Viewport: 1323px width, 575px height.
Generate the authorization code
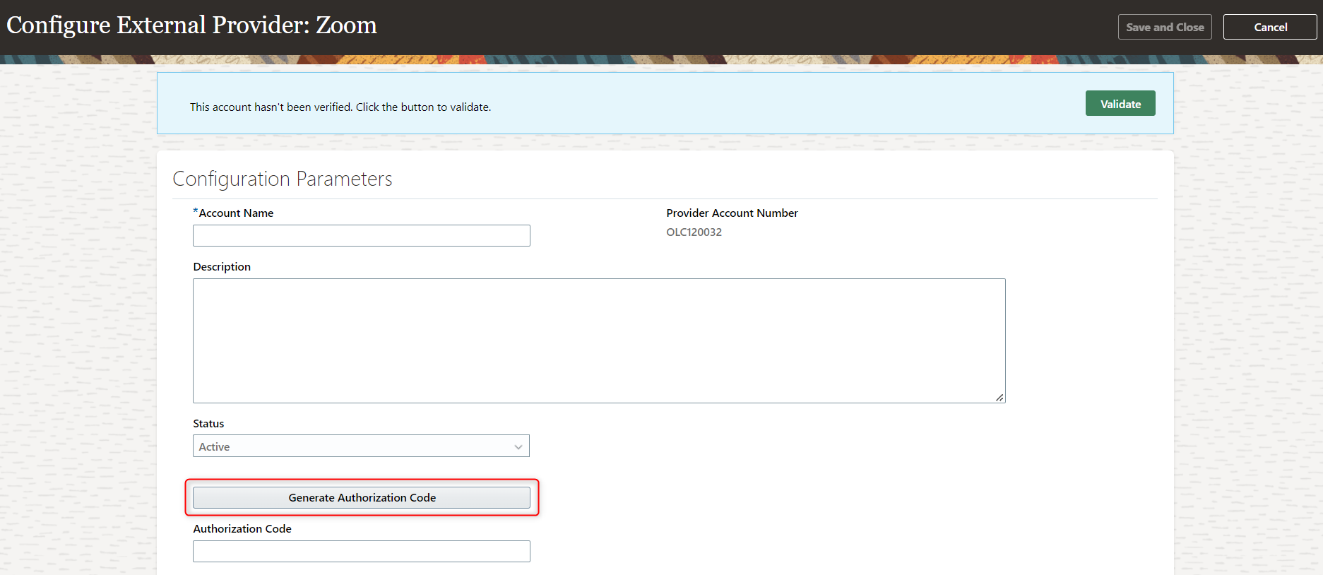pos(361,497)
